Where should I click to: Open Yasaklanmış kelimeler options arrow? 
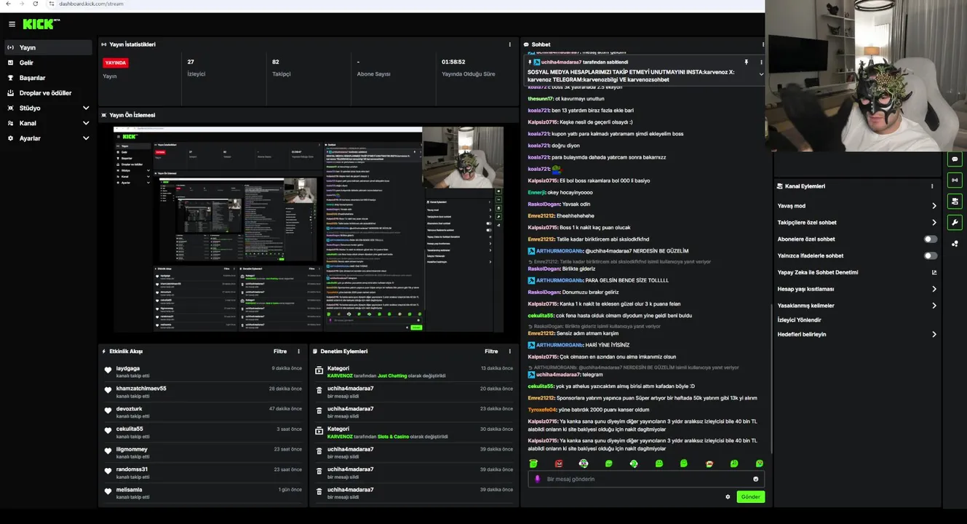(x=934, y=306)
